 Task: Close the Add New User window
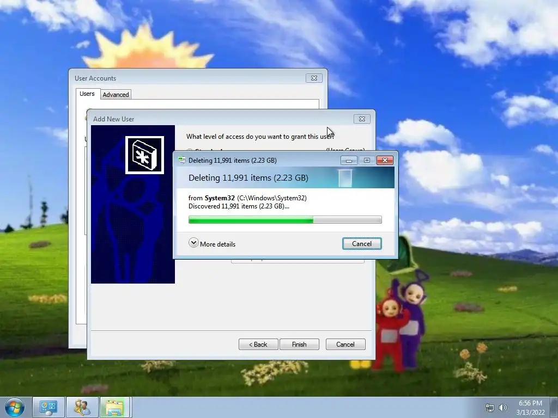pos(362,119)
